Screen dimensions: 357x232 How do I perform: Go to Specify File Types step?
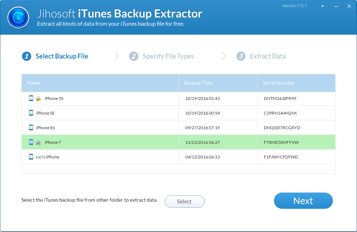(x=168, y=56)
